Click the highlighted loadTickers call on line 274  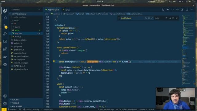[92, 62]
